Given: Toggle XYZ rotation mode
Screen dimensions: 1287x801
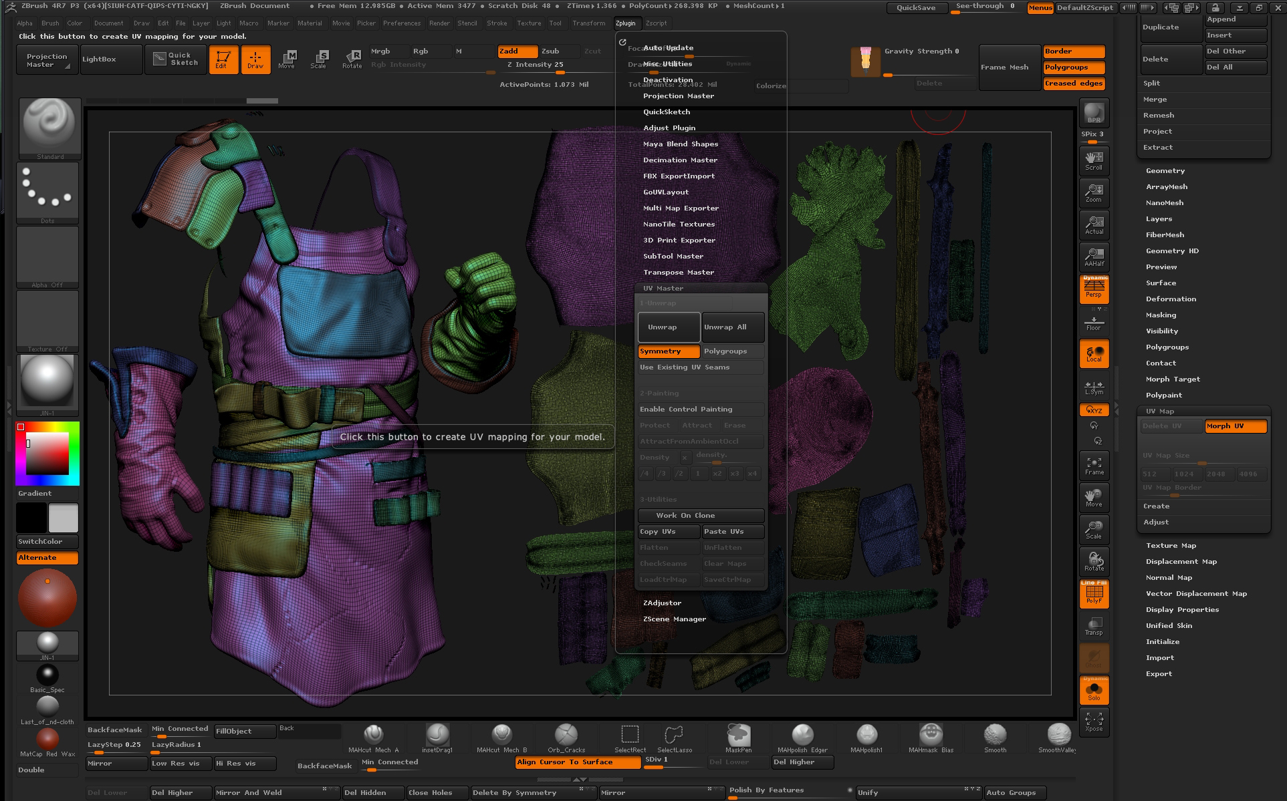Looking at the screenshot, I should coord(1094,410).
